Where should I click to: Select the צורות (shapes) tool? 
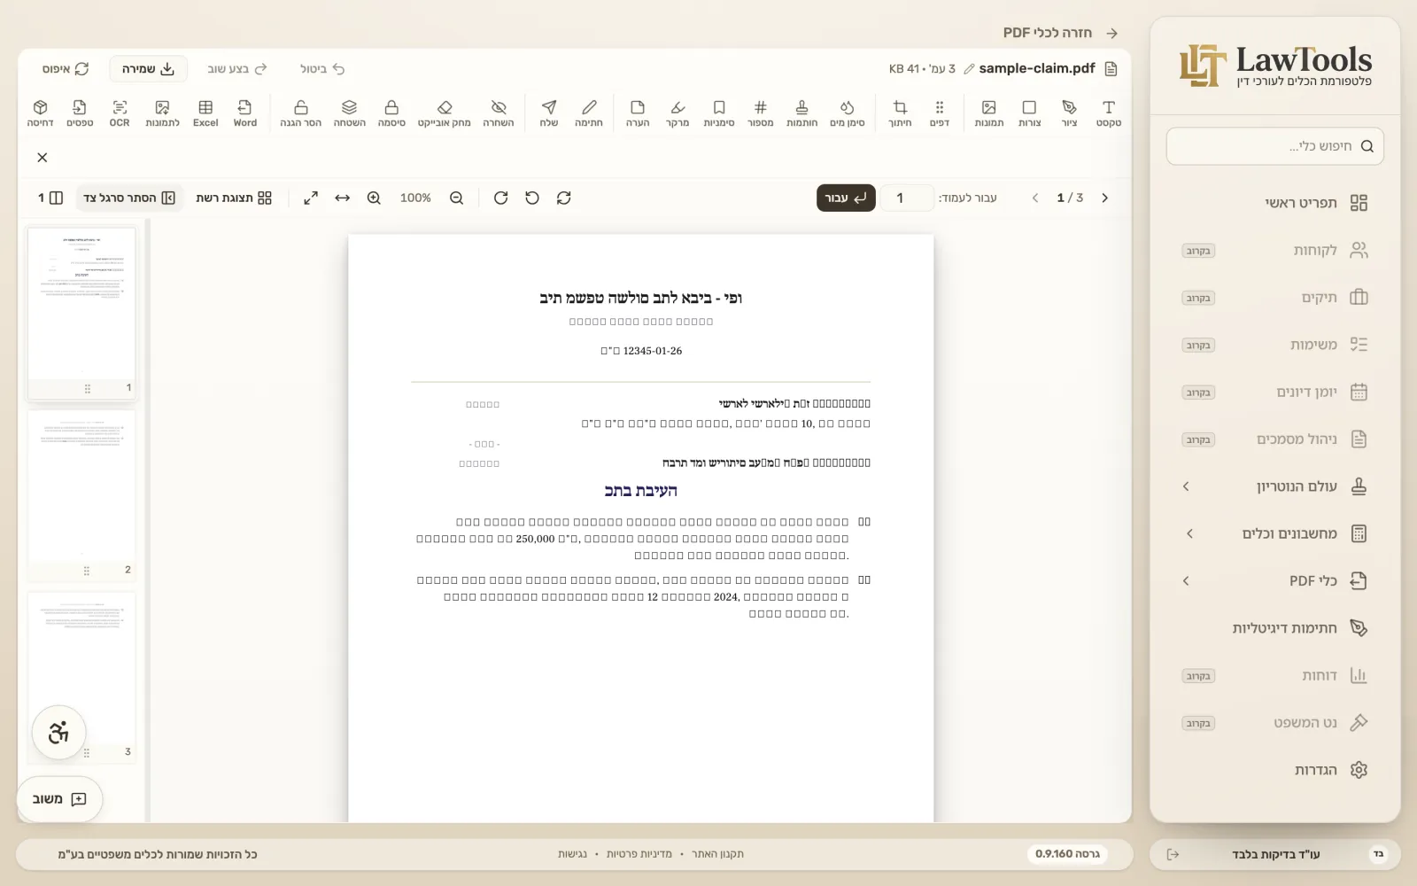[1029, 113]
